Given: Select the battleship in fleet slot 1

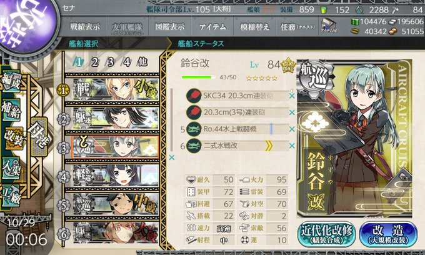Looking at the screenshot, I should (x=116, y=89).
